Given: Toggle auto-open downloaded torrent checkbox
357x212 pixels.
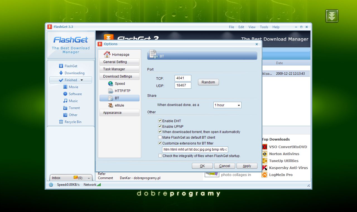Looking at the screenshot, I should click(160, 132).
